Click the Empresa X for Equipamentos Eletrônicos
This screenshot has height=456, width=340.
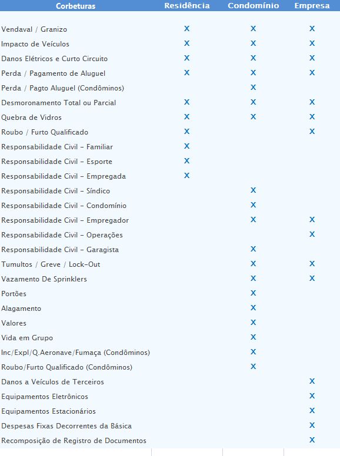click(x=312, y=396)
